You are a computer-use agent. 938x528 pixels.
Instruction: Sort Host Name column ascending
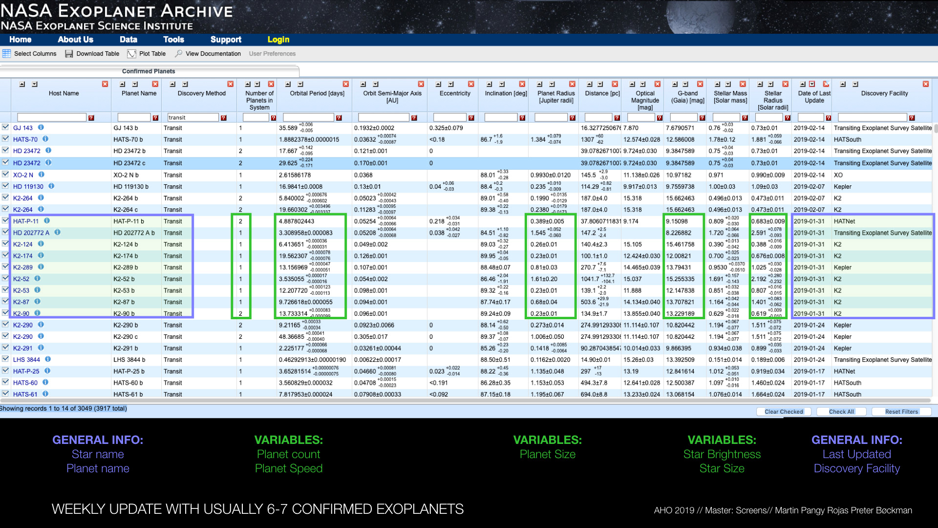[22, 84]
